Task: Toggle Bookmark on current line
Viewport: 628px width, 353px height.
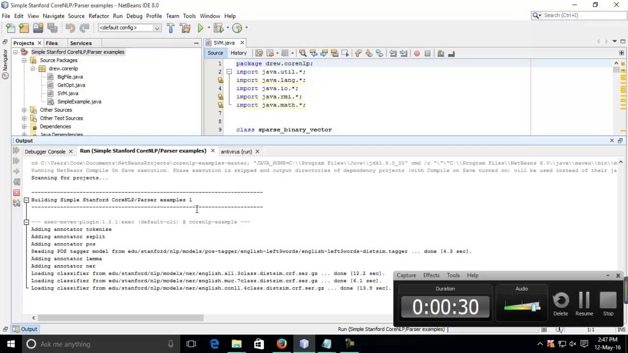Action: click(380, 53)
